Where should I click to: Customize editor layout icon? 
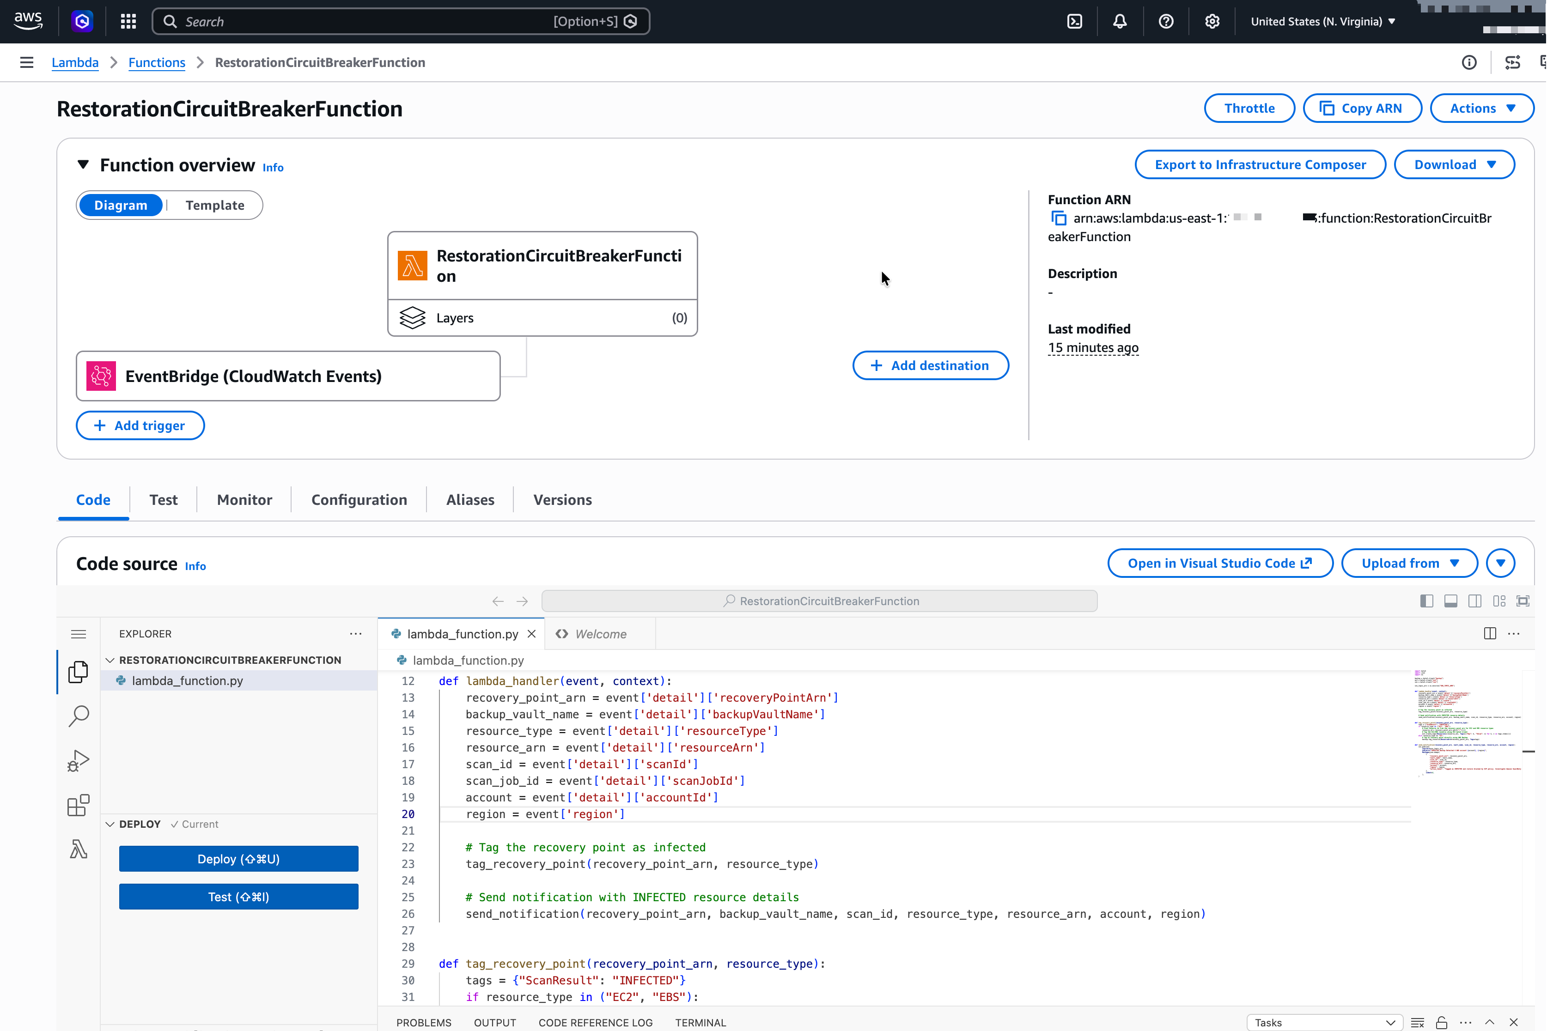click(x=1499, y=601)
